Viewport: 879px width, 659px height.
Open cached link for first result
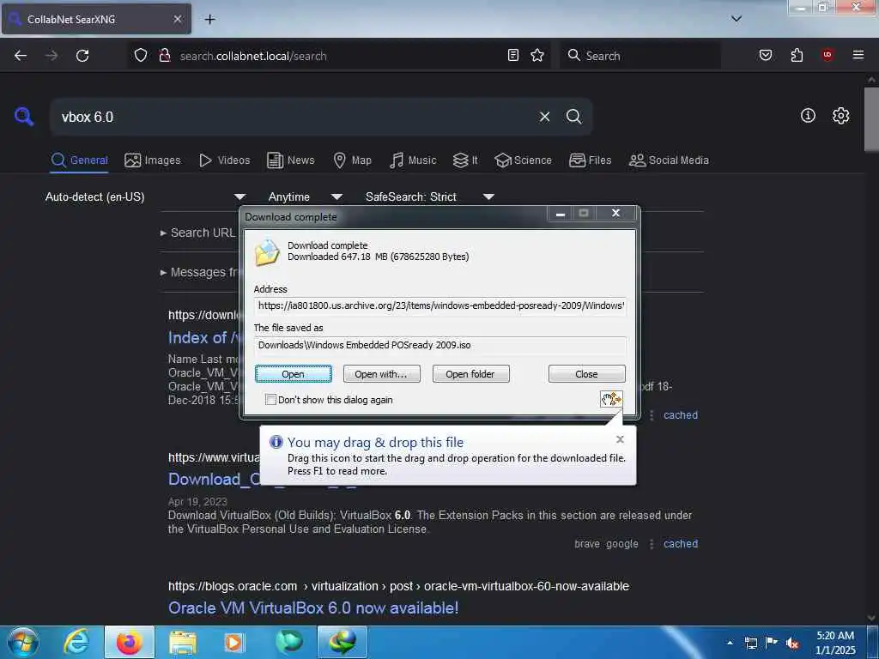click(x=681, y=415)
